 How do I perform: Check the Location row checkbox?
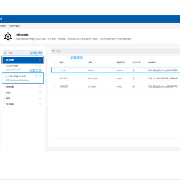[x=54, y=87]
